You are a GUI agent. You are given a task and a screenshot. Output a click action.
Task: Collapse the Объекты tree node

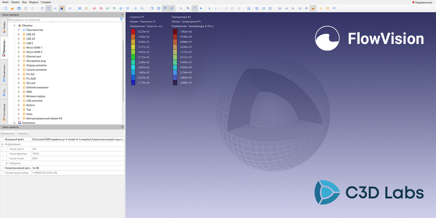click(x=15, y=25)
